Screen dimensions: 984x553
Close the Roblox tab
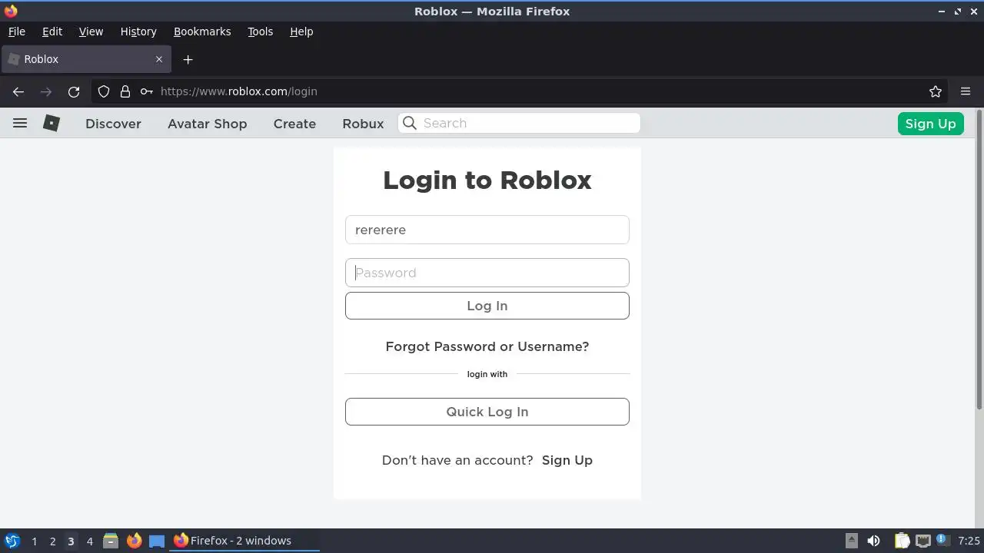[x=159, y=59]
